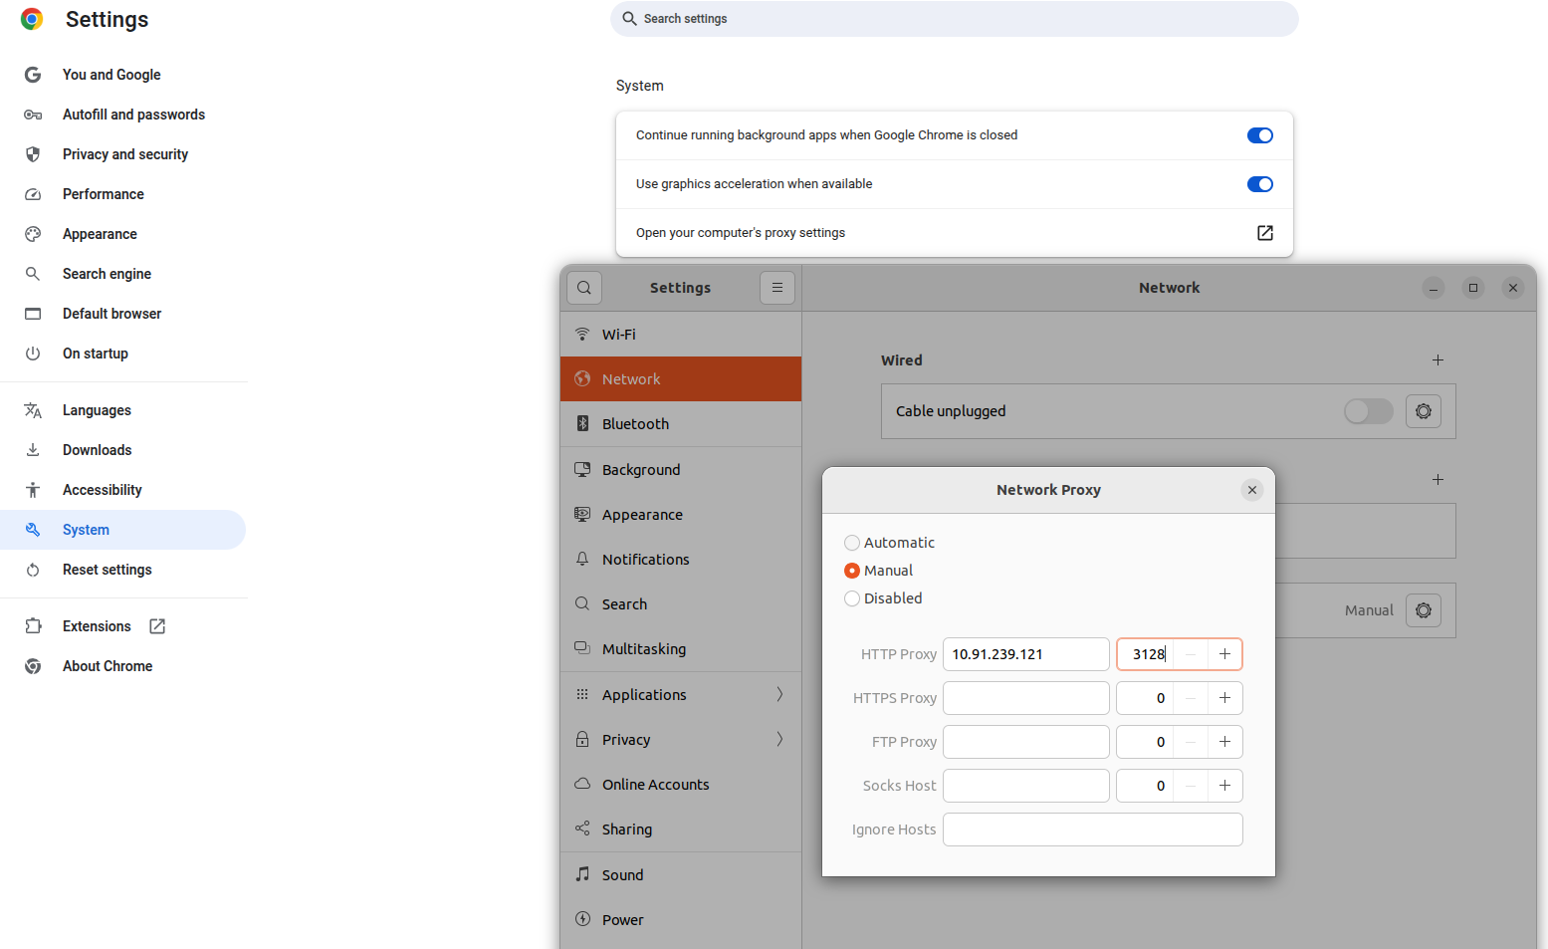Viewport: 1548px width, 949px height.
Task: Open Extensions with external link icon
Action: 157,626
